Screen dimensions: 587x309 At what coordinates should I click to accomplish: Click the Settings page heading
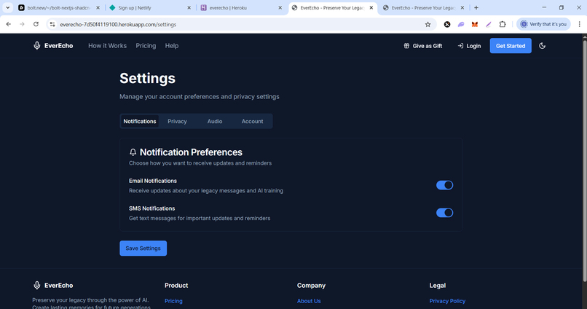148,78
